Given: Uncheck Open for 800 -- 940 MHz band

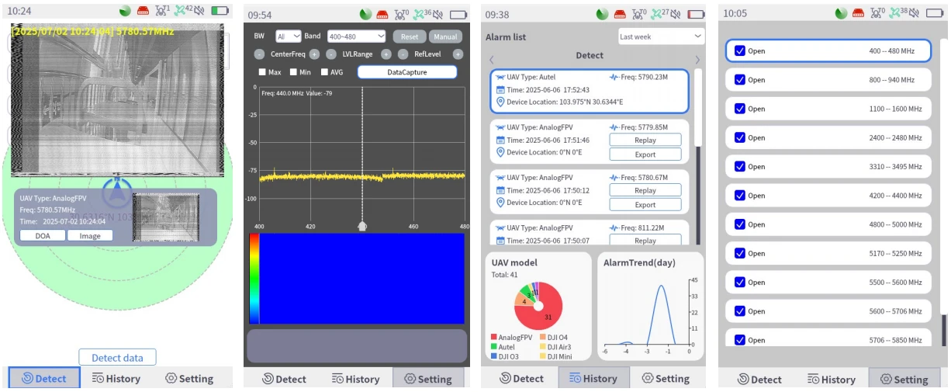Looking at the screenshot, I should [x=739, y=80].
